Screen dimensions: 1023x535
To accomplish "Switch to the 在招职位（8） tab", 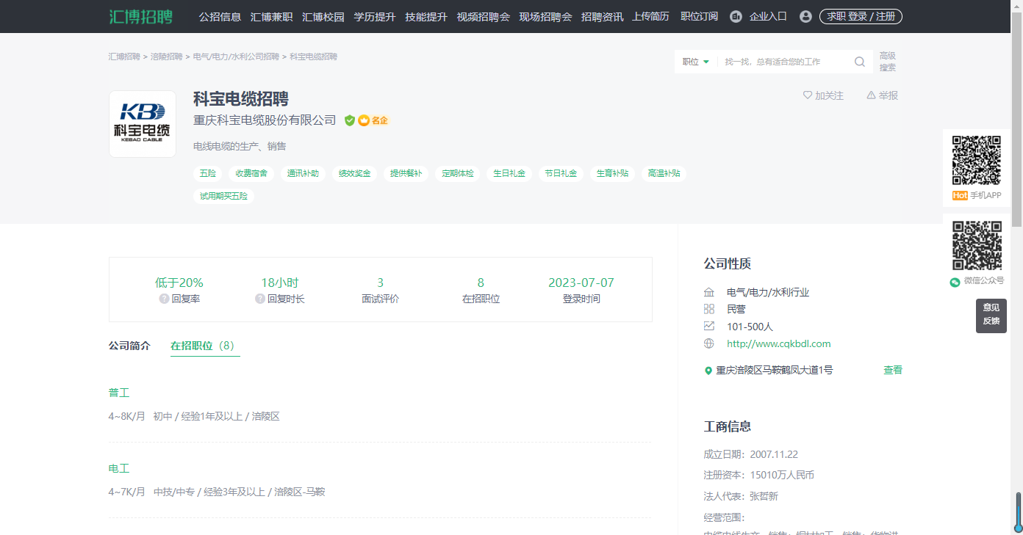I will pyautogui.click(x=205, y=346).
